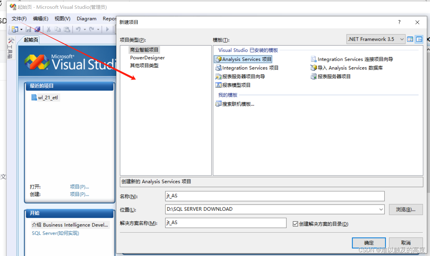The image size is (430, 256).
Task: Click the 最近的项目 panel header
Action: [x=69, y=86]
